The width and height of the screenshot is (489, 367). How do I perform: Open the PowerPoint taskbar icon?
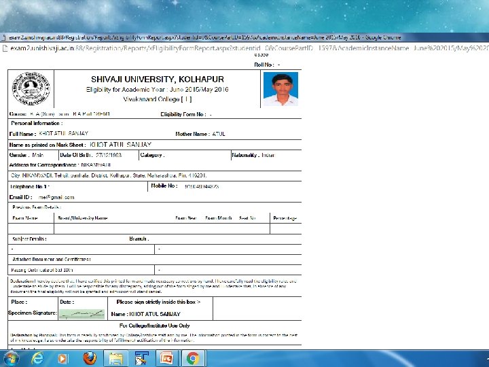pos(166,359)
